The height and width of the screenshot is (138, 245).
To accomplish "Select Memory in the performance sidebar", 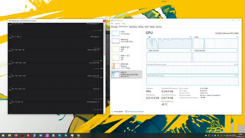I will tap(126, 41).
